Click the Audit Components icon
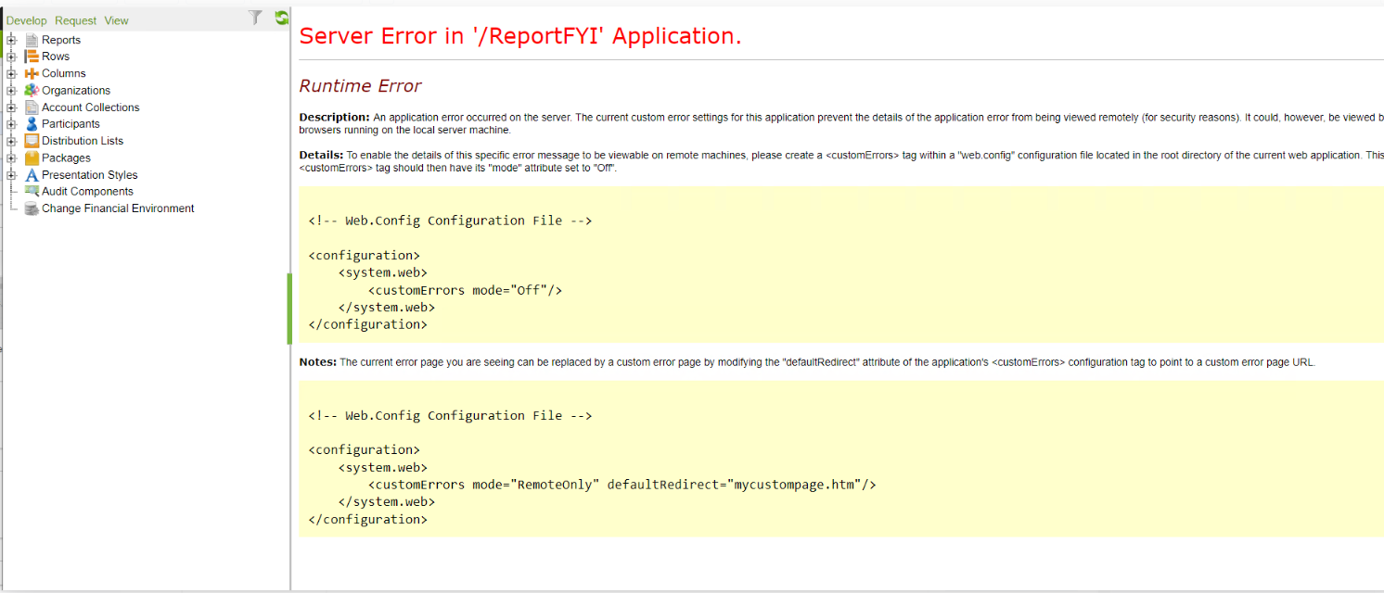The image size is (1384, 593). 32,192
